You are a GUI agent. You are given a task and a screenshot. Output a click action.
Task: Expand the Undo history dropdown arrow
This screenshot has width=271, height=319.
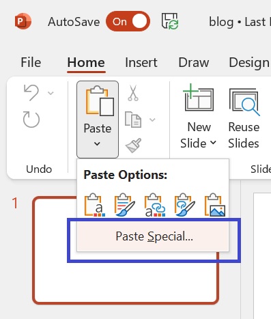click(51, 93)
